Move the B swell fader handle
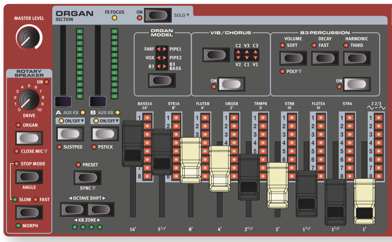The image size is (392, 242). pyautogui.click(x=98, y=102)
